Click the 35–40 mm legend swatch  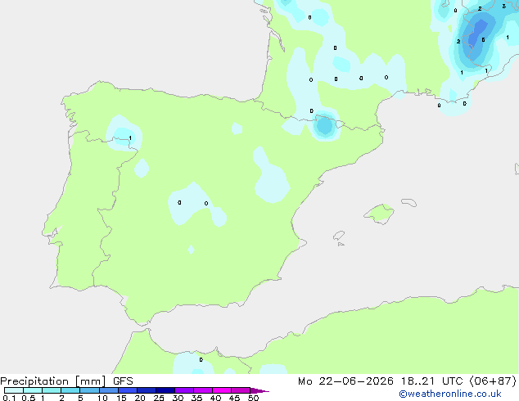[x=203, y=390]
